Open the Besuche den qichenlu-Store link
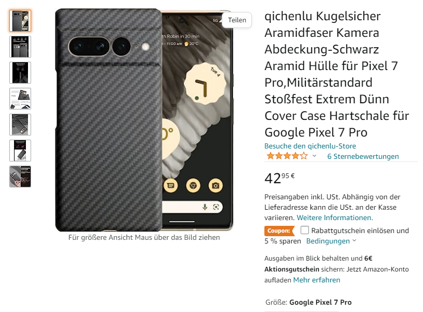Viewport: 423px width, 312px height. pos(310,146)
